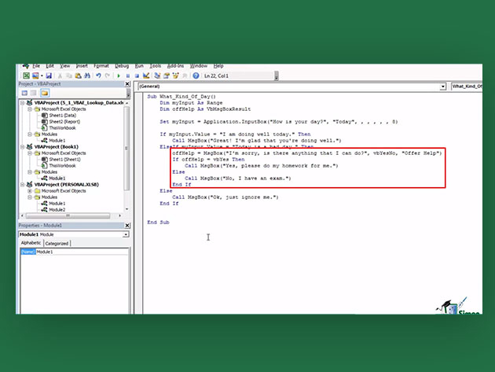
Task: Open the Properties Window toolbar icon
Action: point(167,76)
